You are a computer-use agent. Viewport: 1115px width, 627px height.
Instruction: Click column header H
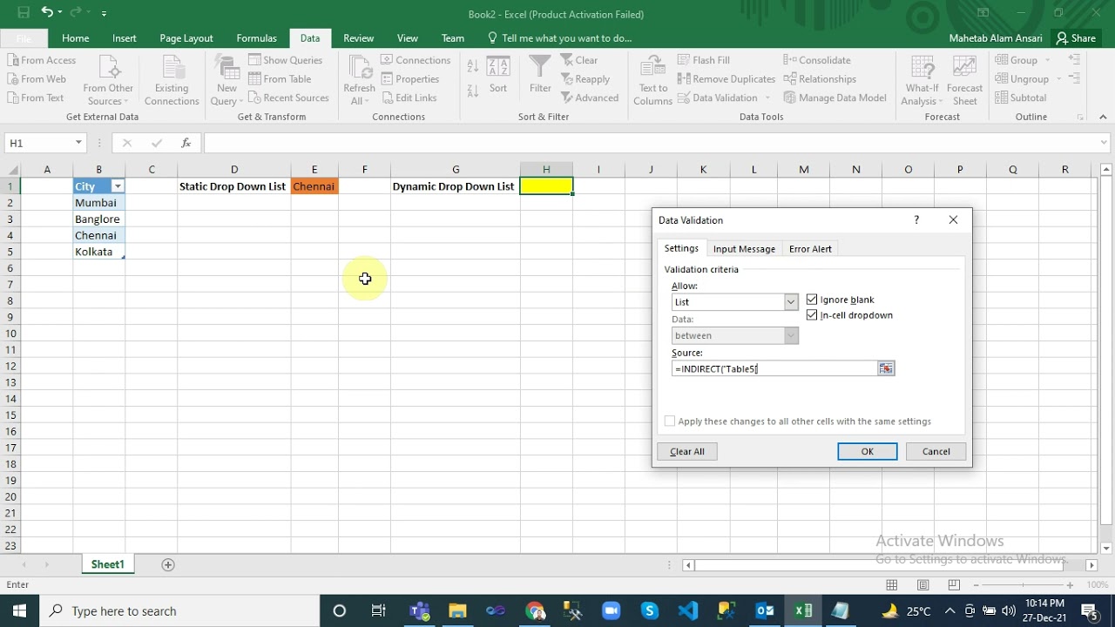[546, 169]
